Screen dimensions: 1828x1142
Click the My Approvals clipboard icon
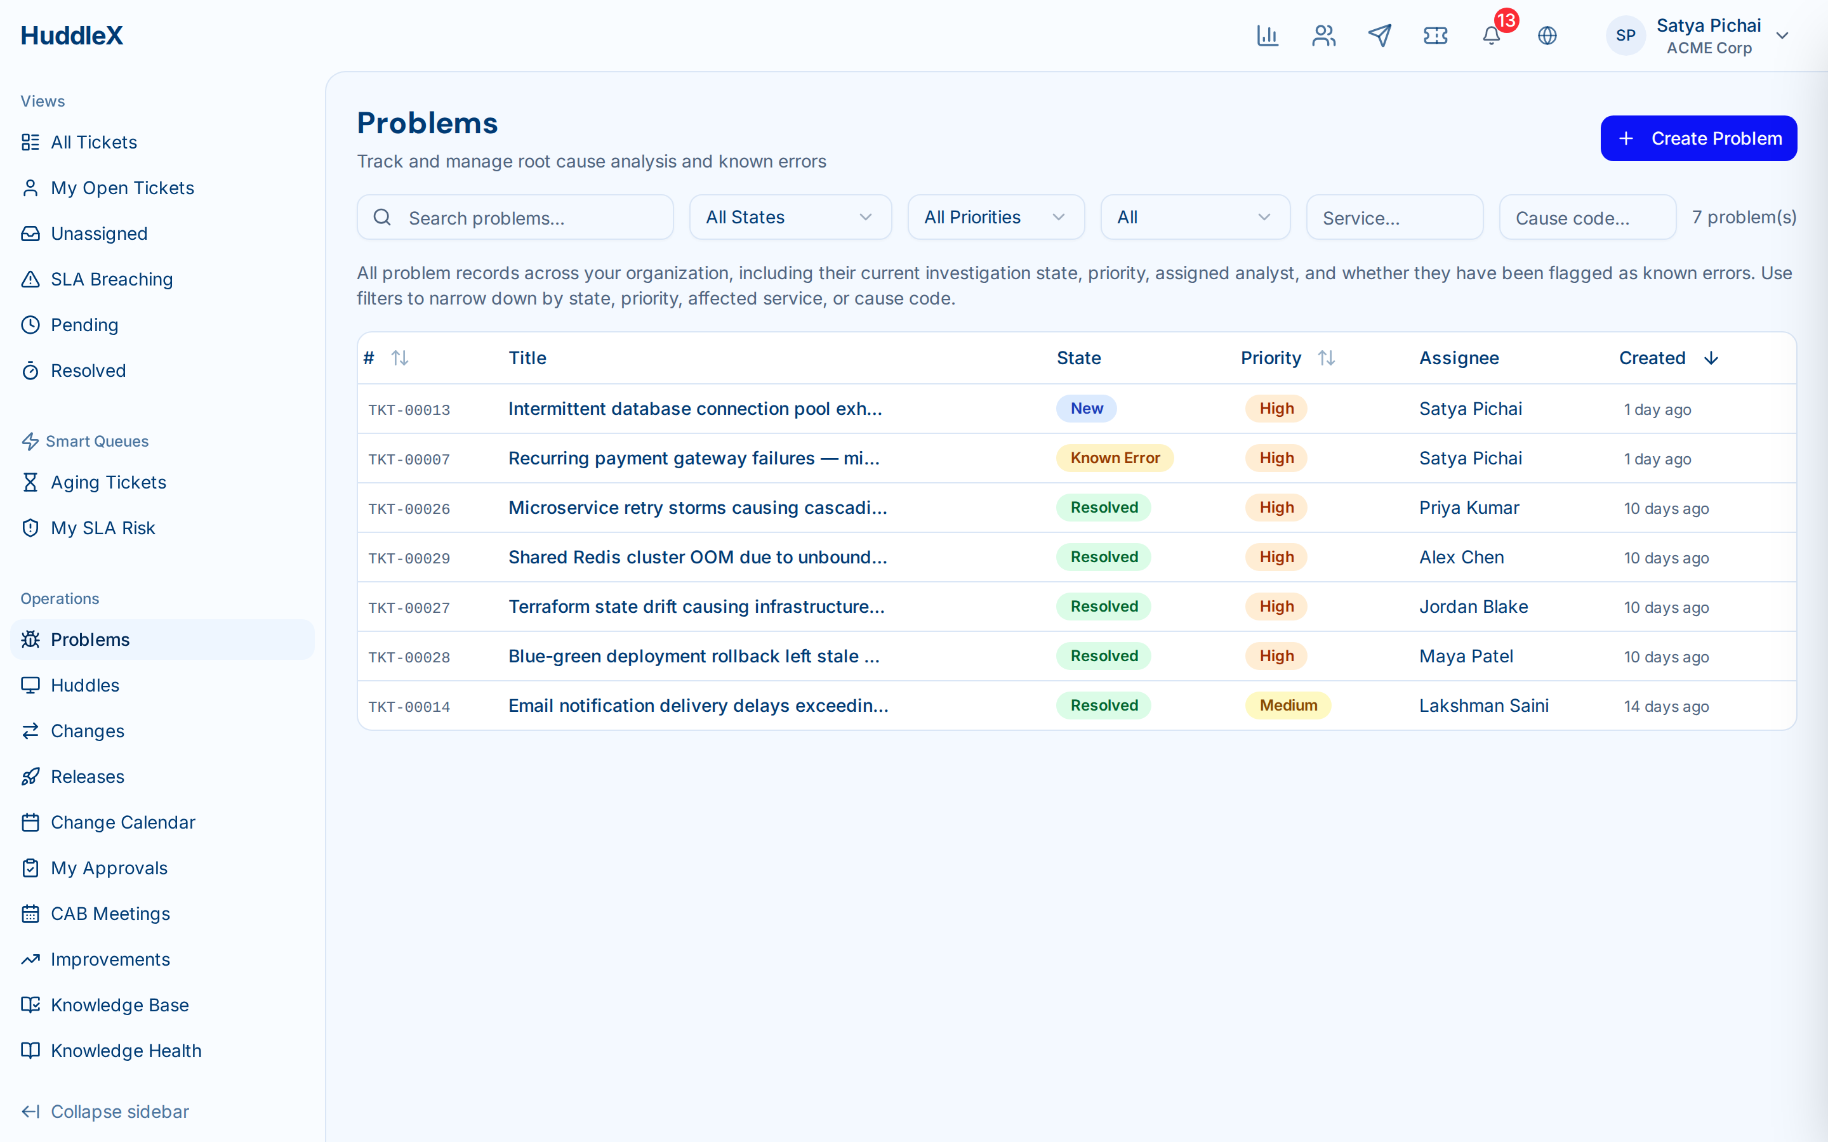(x=30, y=868)
